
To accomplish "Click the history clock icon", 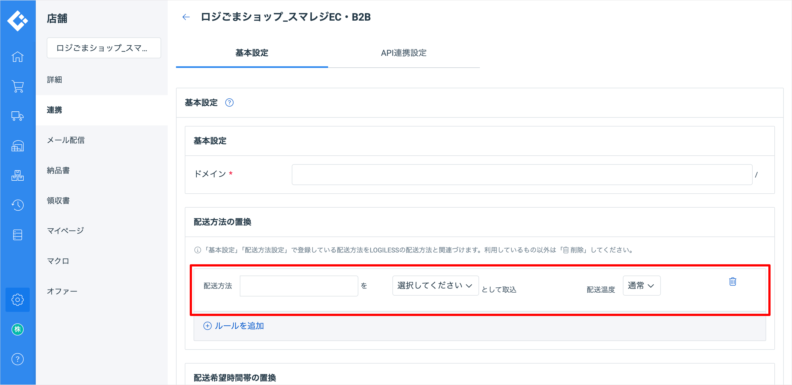I will 18,205.
